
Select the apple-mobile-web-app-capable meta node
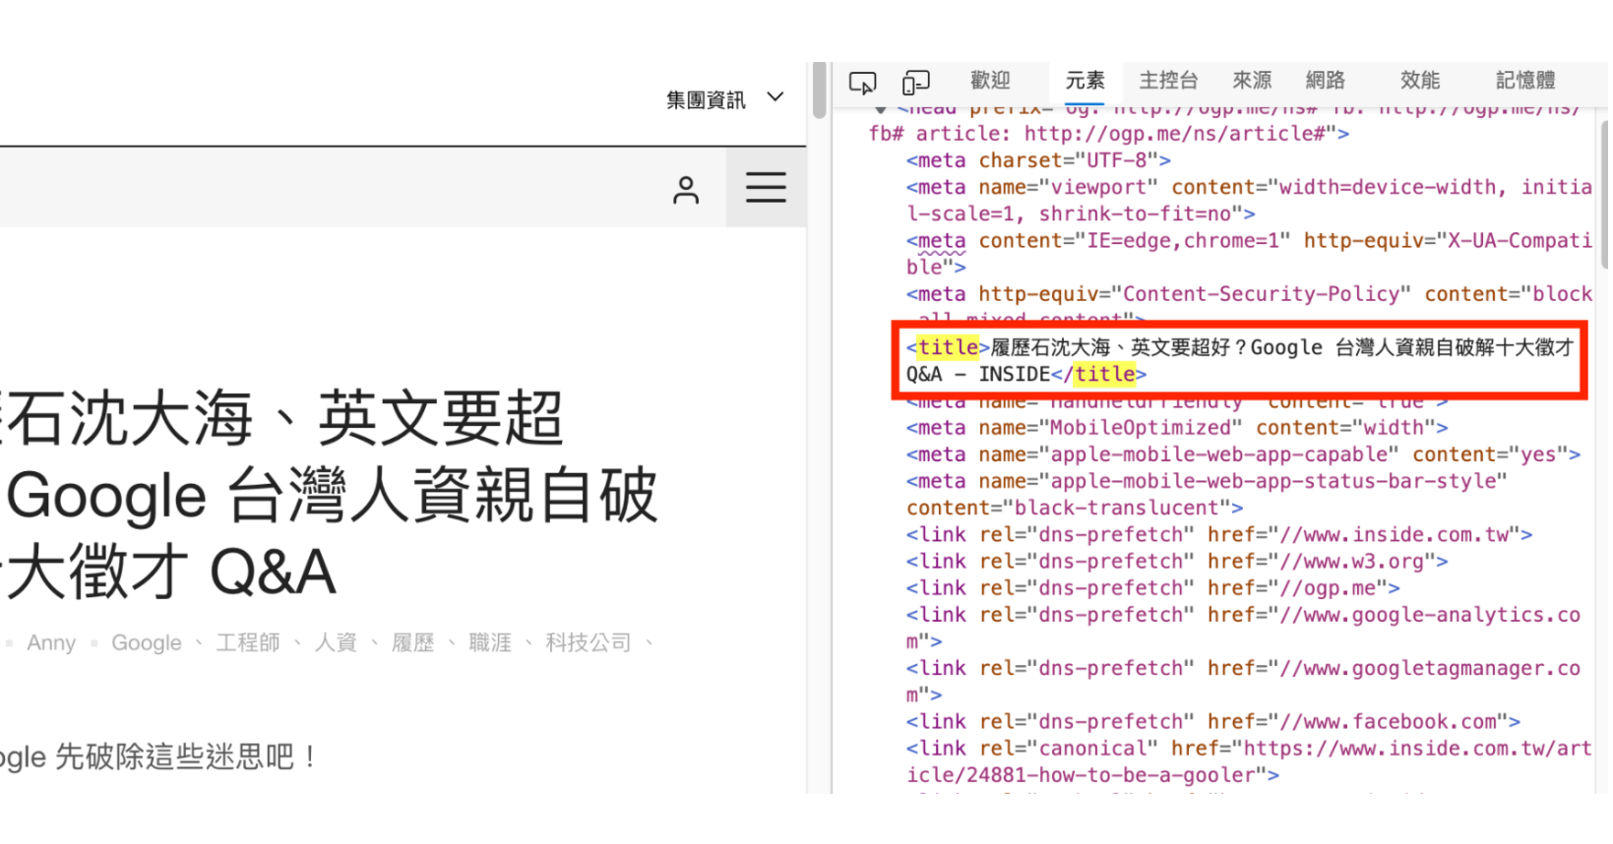point(1243,454)
